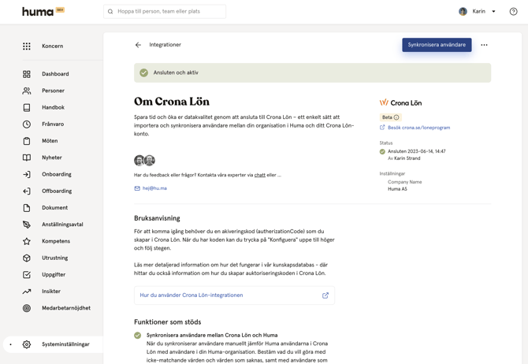Click the Möten clipboard icon
Viewport: 528px width, 364px height.
pos(27,141)
